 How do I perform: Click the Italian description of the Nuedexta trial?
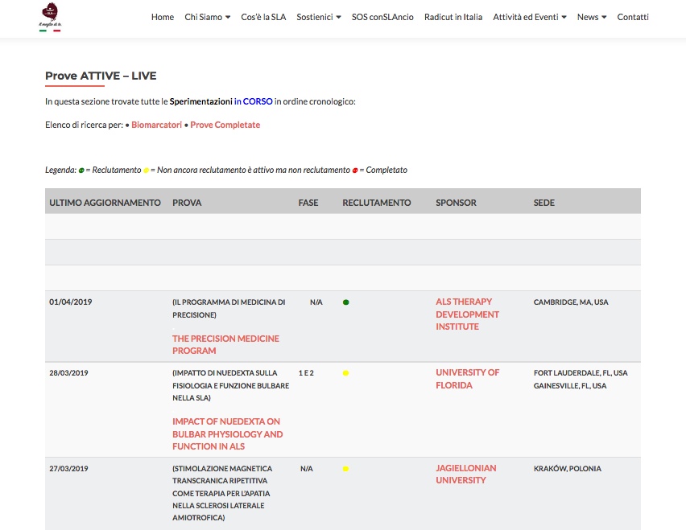tap(230, 385)
